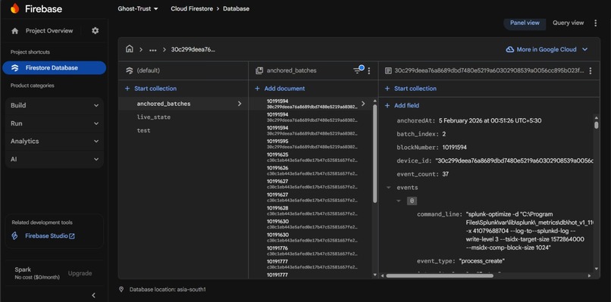Click the field panel horizontal scrollbar
This screenshot has width=611, height=302.
point(440,276)
